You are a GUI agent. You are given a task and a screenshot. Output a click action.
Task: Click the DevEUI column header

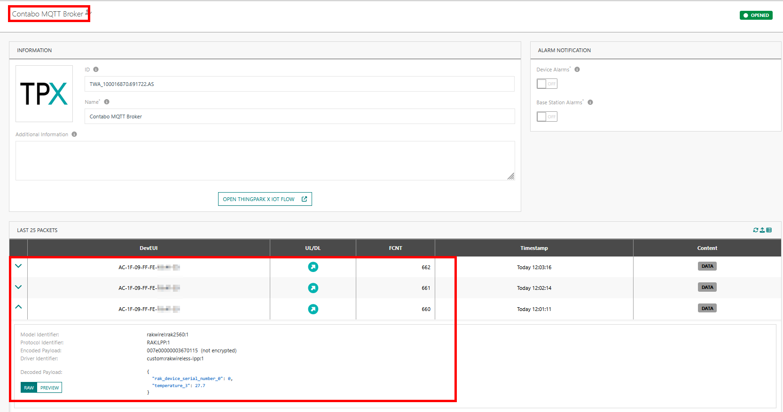(x=149, y=248)
